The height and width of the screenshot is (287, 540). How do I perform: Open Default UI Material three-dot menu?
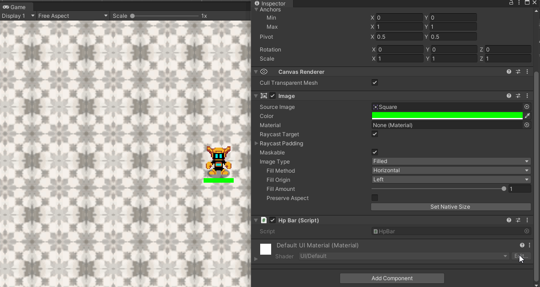[530, 245]
